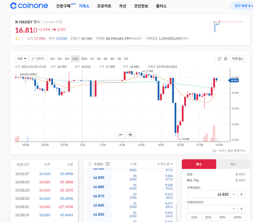
Task: Select the 3m chart interval
Action: pyautogui.click(x=60, y=59)
